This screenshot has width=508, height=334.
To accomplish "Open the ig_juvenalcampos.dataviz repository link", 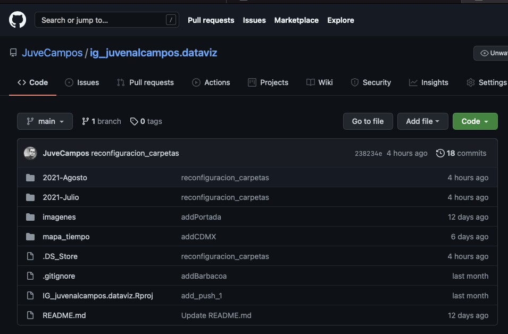I will [x=154, y=53].
